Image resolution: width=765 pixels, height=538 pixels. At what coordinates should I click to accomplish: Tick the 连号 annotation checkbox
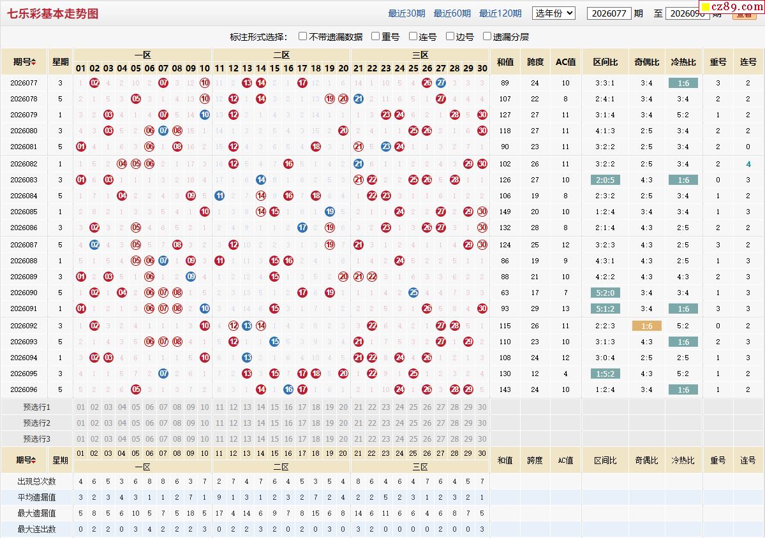pos(413,36)
